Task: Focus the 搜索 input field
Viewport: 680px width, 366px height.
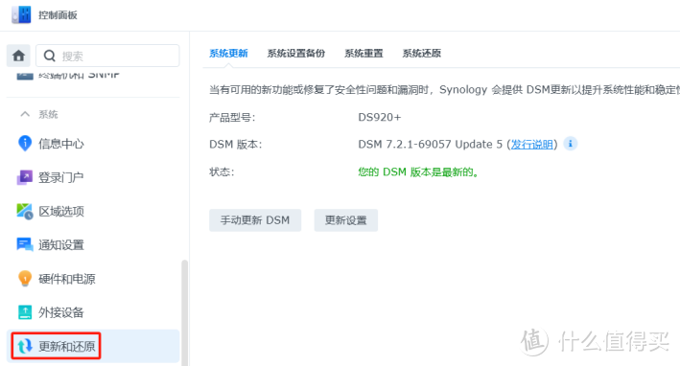Action: tap(107, 56)
